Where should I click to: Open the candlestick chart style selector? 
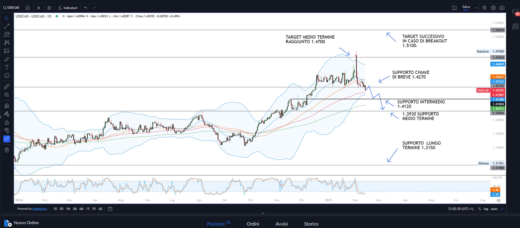[49, 8]
